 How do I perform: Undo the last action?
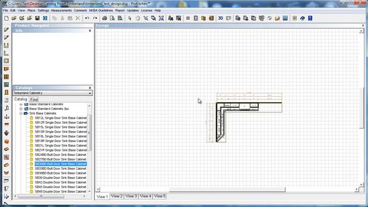pos(87,18)
